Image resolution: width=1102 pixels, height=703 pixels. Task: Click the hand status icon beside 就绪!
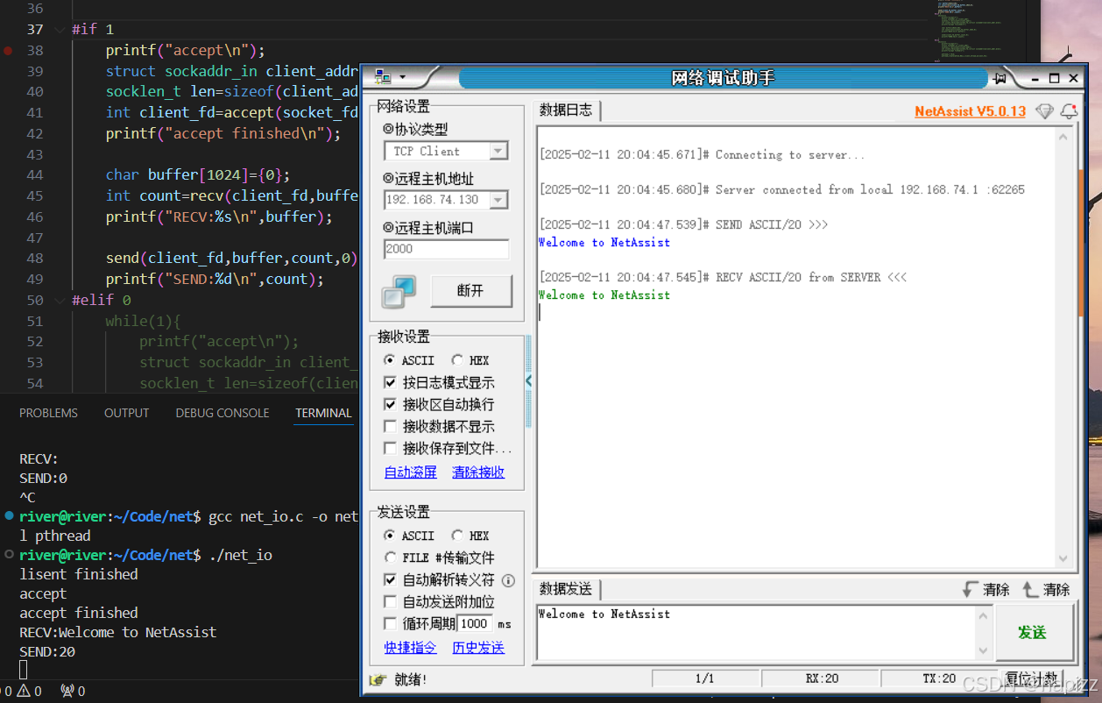tap(378, 679)
